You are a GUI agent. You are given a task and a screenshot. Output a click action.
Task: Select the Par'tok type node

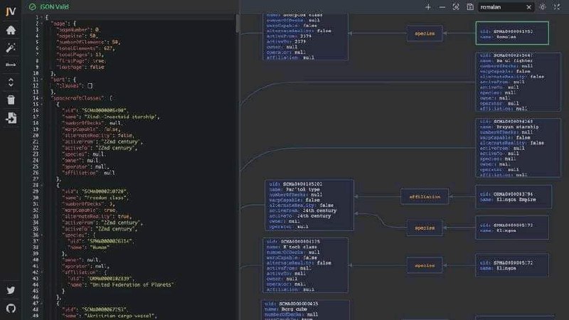(309, 205)
